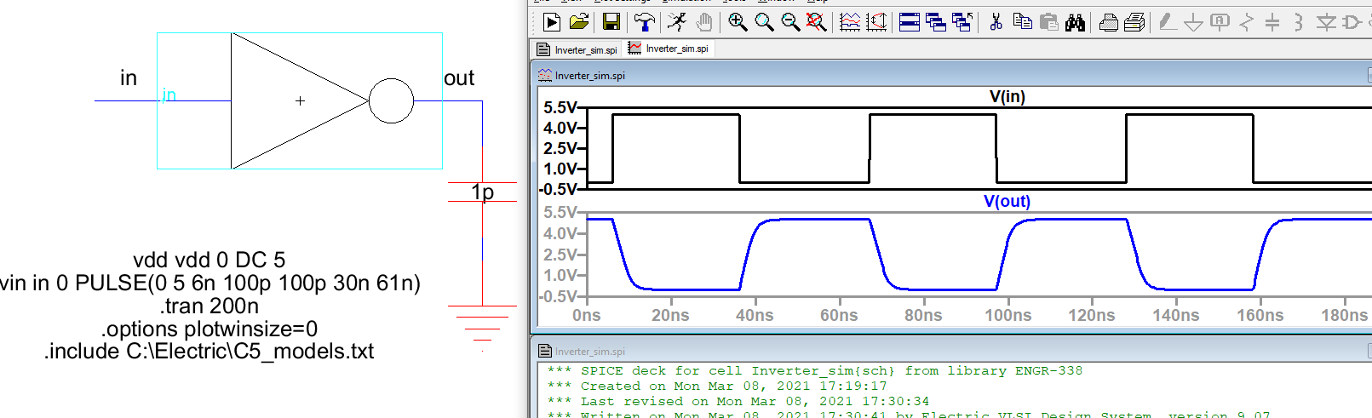Click the scissors cut icon

(996, 23)
